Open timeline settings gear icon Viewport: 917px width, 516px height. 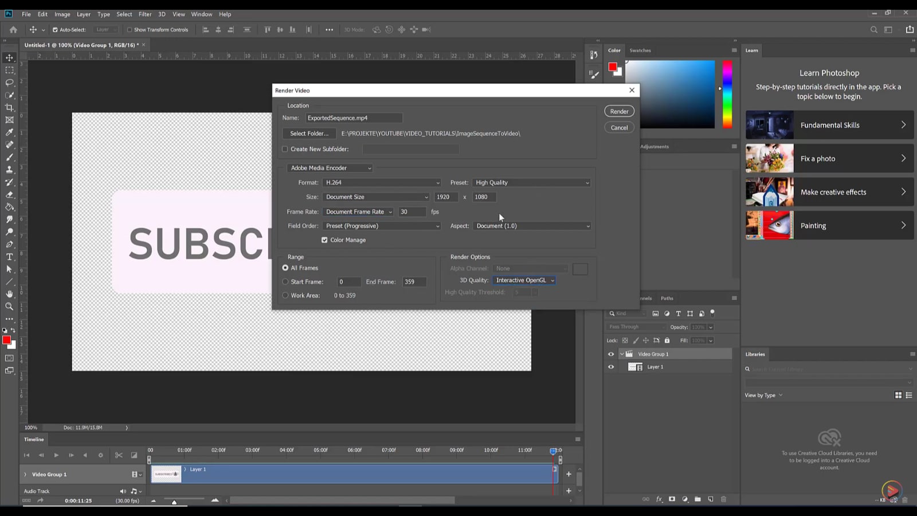point(100,455)
